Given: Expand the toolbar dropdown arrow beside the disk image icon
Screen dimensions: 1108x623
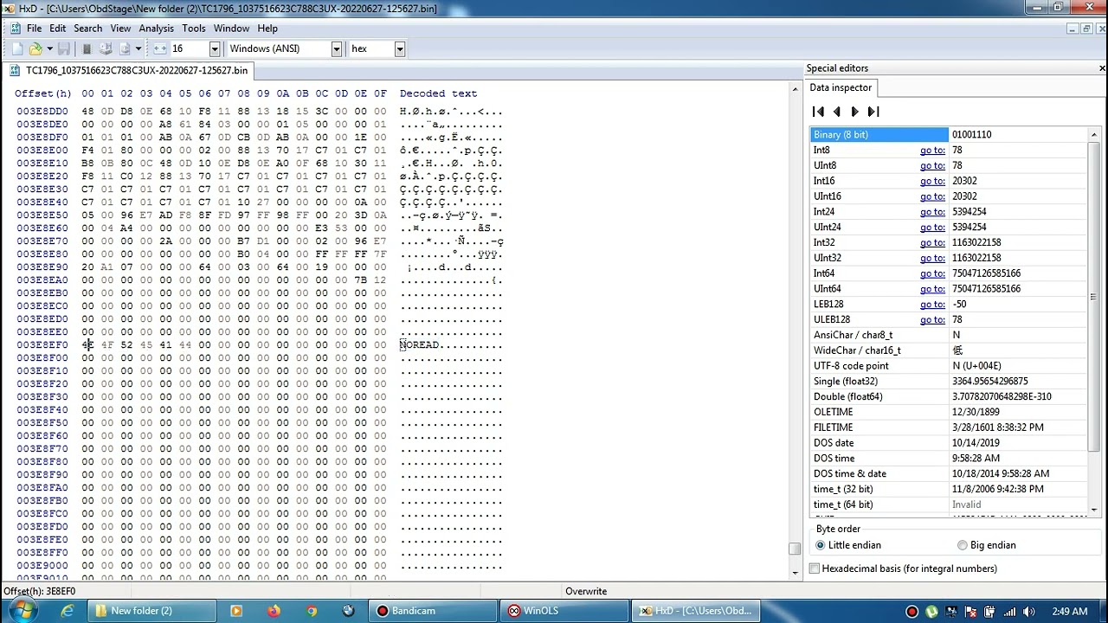Looking at the screenshot, I should coord(138,48).
